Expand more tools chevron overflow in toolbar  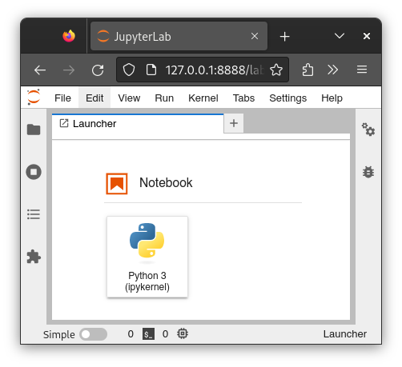point(333,70)
